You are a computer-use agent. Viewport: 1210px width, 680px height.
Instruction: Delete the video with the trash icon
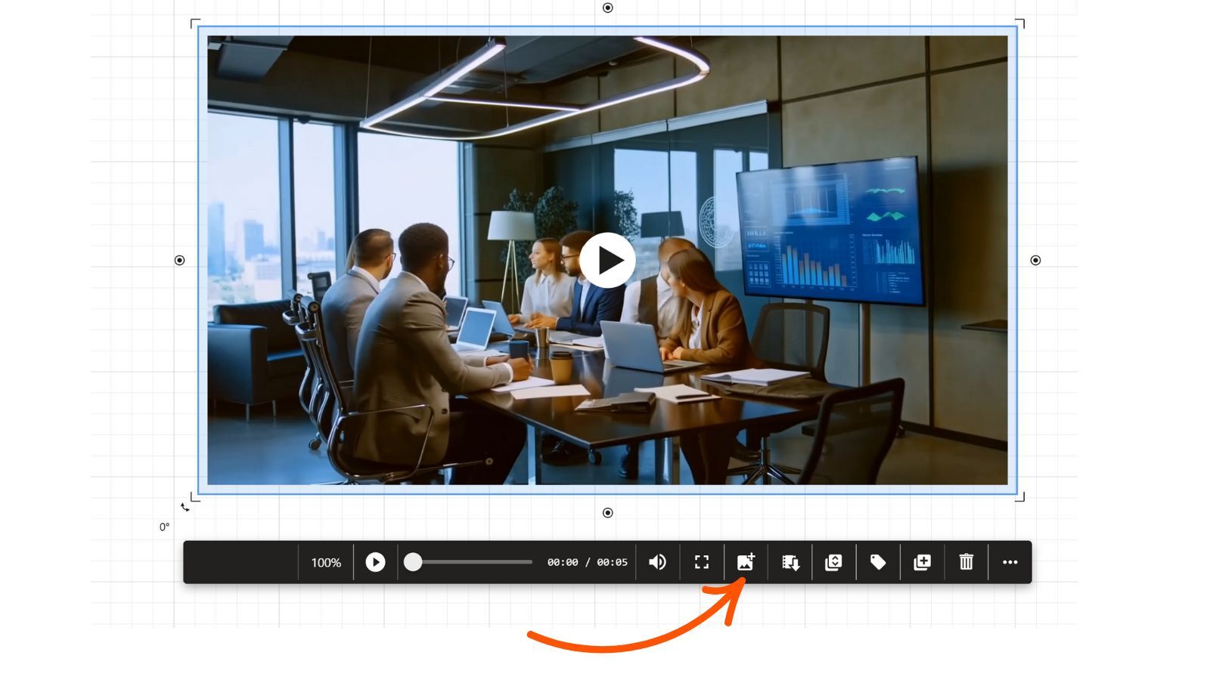966,562
